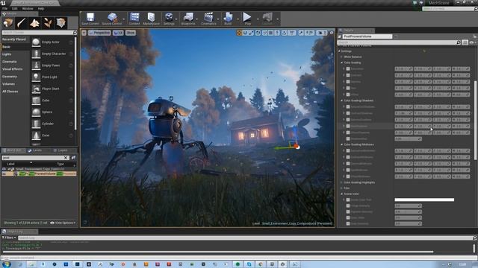Select the Foliage mode icon
This screenshot has width=478, height=268.
click(x=48, y=23)
